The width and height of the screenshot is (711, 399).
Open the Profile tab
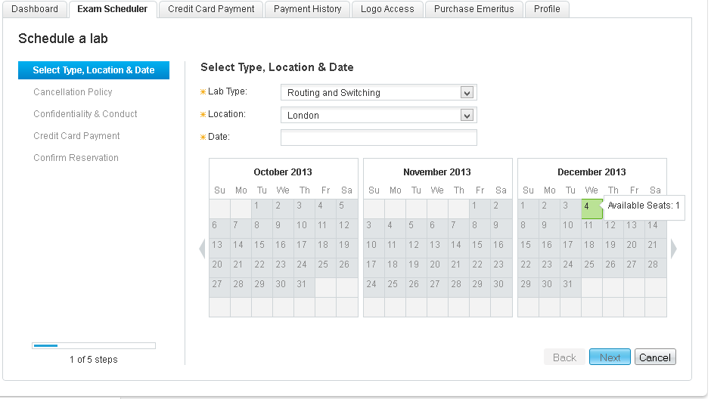point(547,9)
